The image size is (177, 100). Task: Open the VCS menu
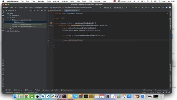(x=90, y=1)
